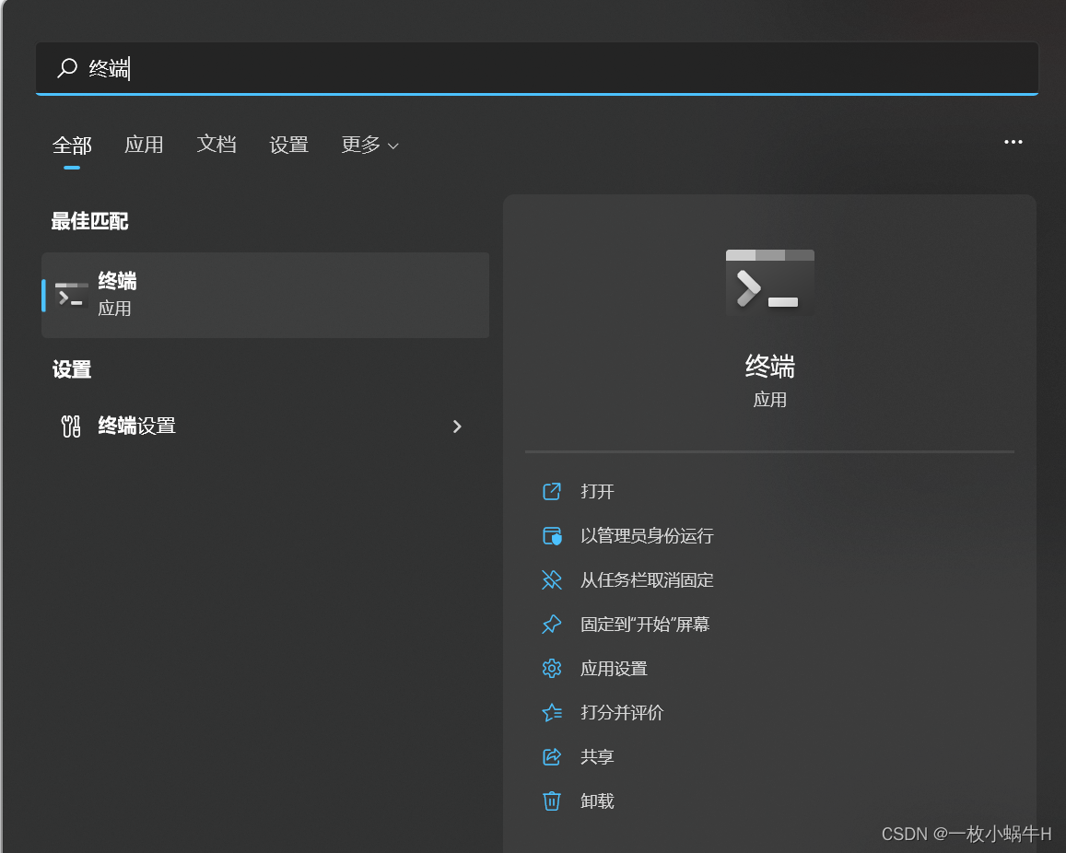Screen dimensions: 1066x853
Task: Click the open-window icon next to 打开
Action: point(551,491)
